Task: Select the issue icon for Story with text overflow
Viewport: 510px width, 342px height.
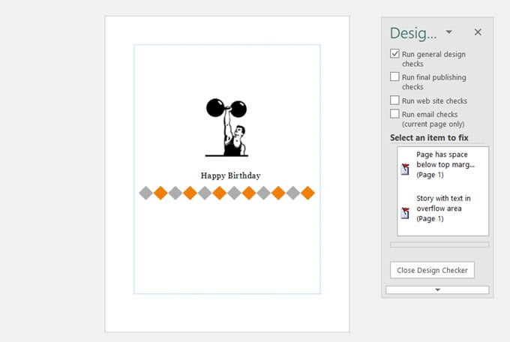Action: coord(405,213)
